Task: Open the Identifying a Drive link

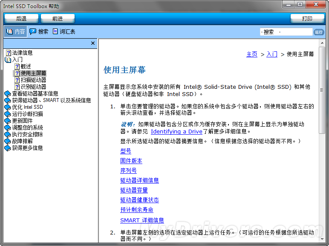Action: (x=176, y=131)
